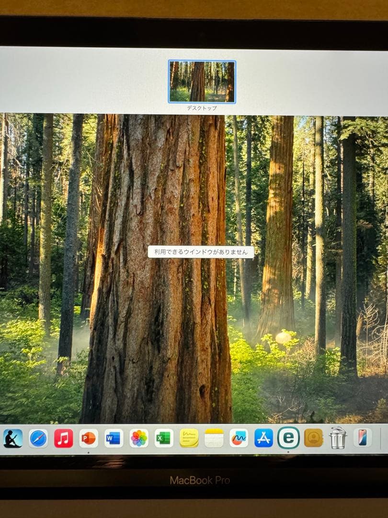Launch Safari from the Dock

(x=38, y=438)
